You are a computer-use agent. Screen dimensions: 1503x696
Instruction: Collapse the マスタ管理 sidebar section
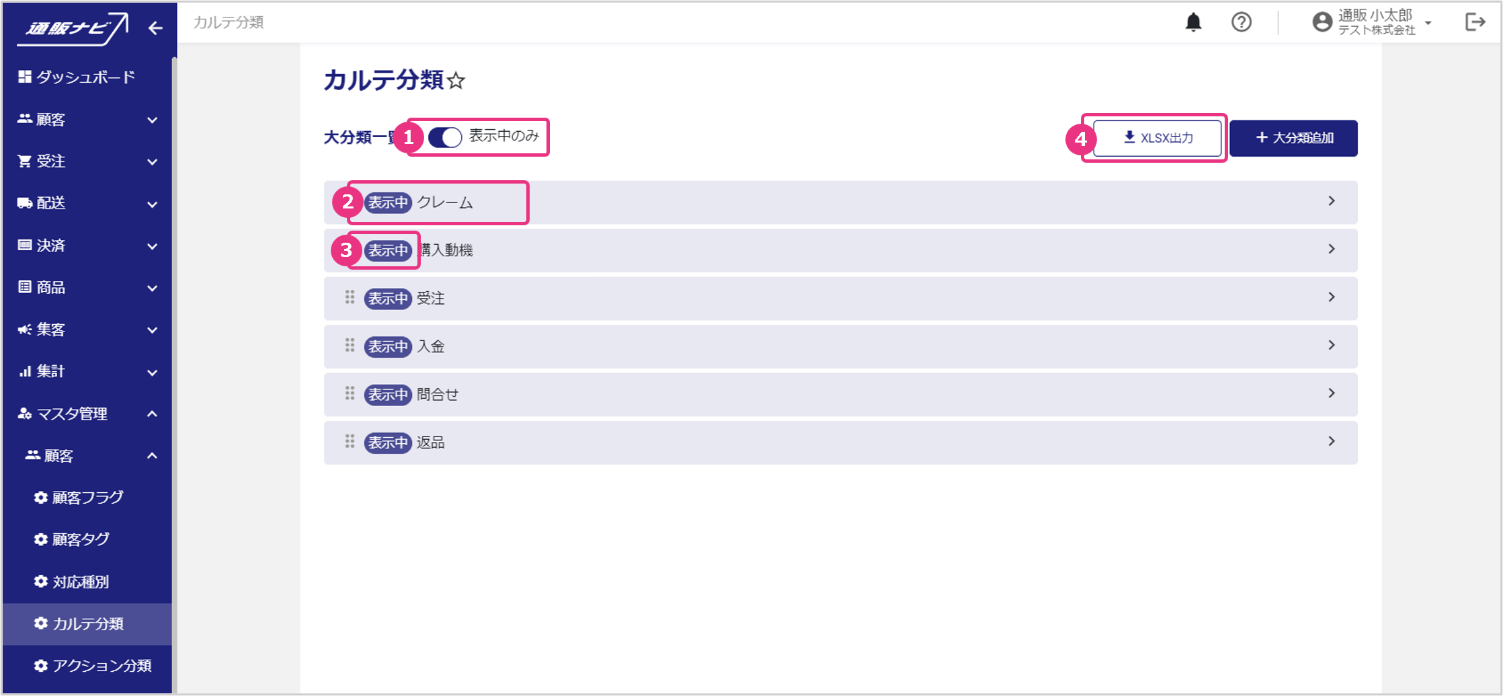pos(153,414)
